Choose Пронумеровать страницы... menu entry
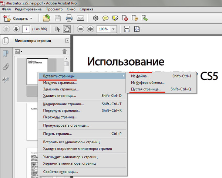The width and height of the screenshot is (222, 178). click(x=82, y=126)
